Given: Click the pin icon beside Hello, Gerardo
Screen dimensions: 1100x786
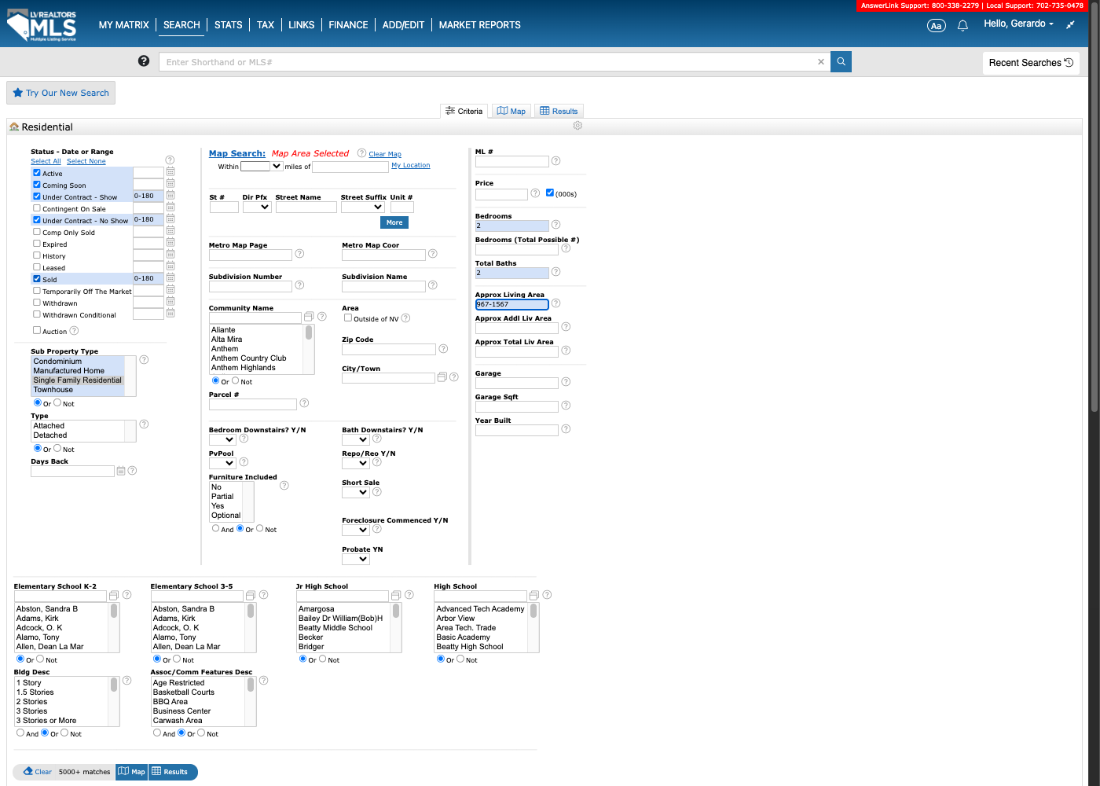Looking at the screenshot, I should pyautogui.click(x=1070, y=24).
